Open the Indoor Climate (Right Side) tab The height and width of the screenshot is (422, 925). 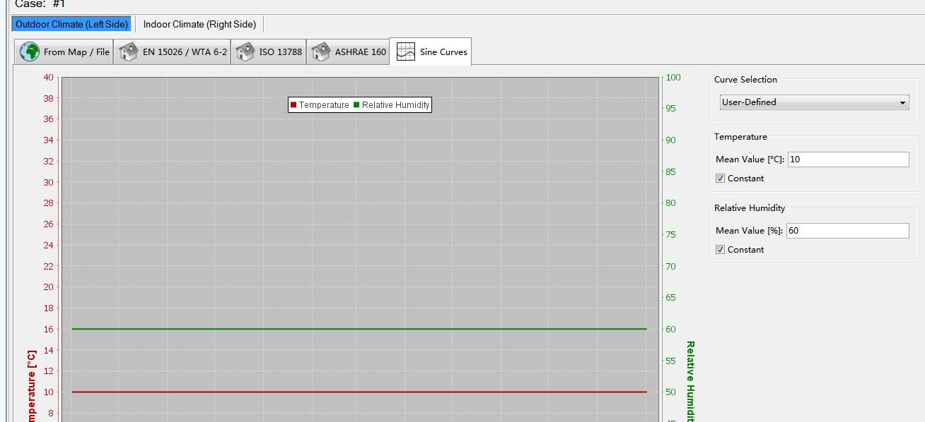point(199,24)
